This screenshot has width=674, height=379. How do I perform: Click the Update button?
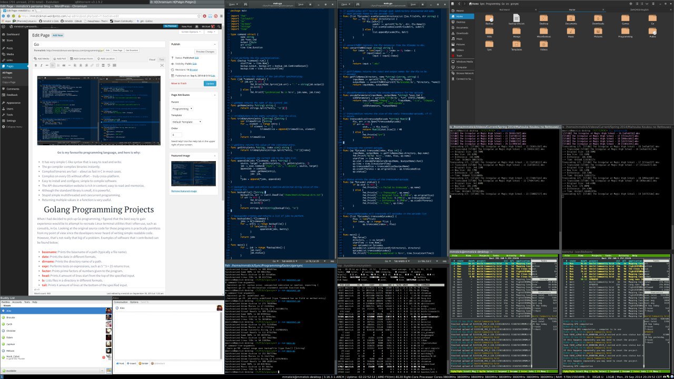tap(210, 83)
